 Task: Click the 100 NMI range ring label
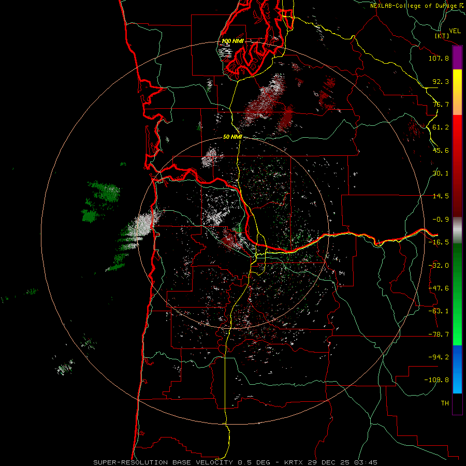tap(232, 41)
